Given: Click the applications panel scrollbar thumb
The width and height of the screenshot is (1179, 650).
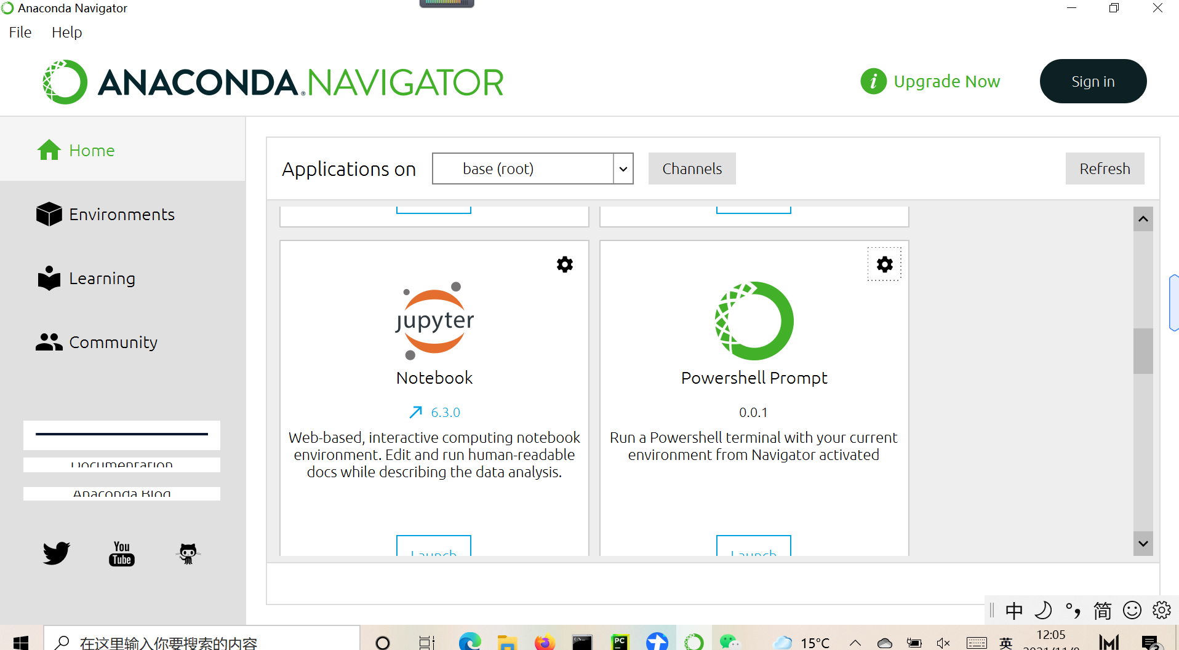Looking at the screenshot, I should coord(1143,351).
